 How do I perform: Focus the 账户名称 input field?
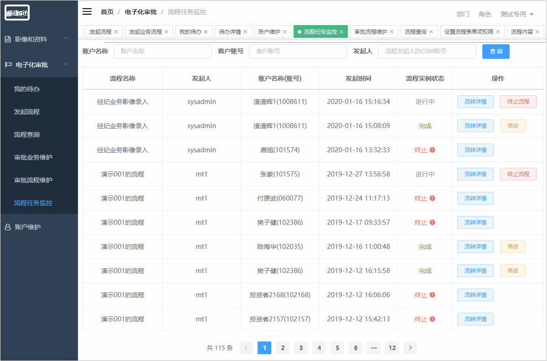[x=162, y=52]
